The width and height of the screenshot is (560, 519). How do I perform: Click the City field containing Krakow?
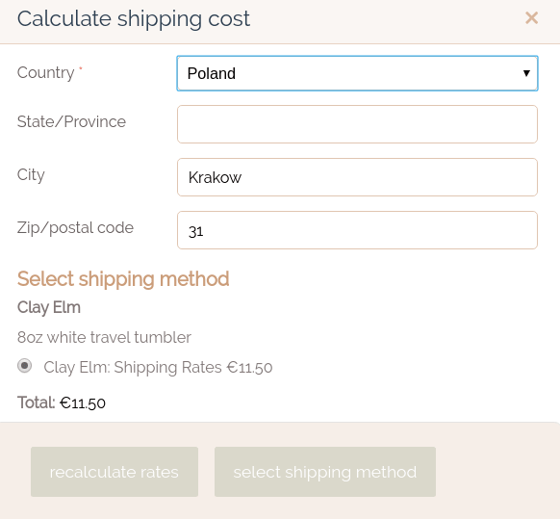[x=357, y=177]
